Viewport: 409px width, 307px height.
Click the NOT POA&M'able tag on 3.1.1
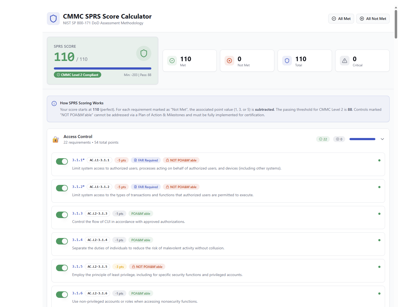pos(181,160)
